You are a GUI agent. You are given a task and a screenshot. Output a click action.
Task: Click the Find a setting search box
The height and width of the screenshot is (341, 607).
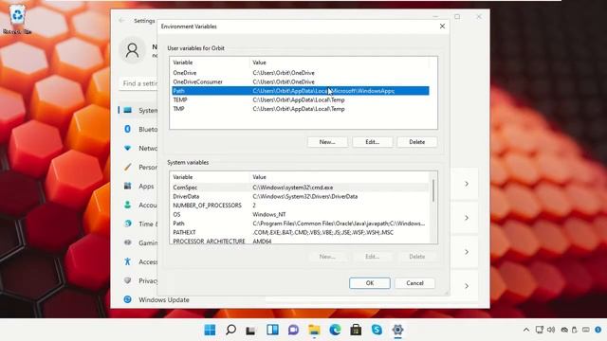(138, 83)
